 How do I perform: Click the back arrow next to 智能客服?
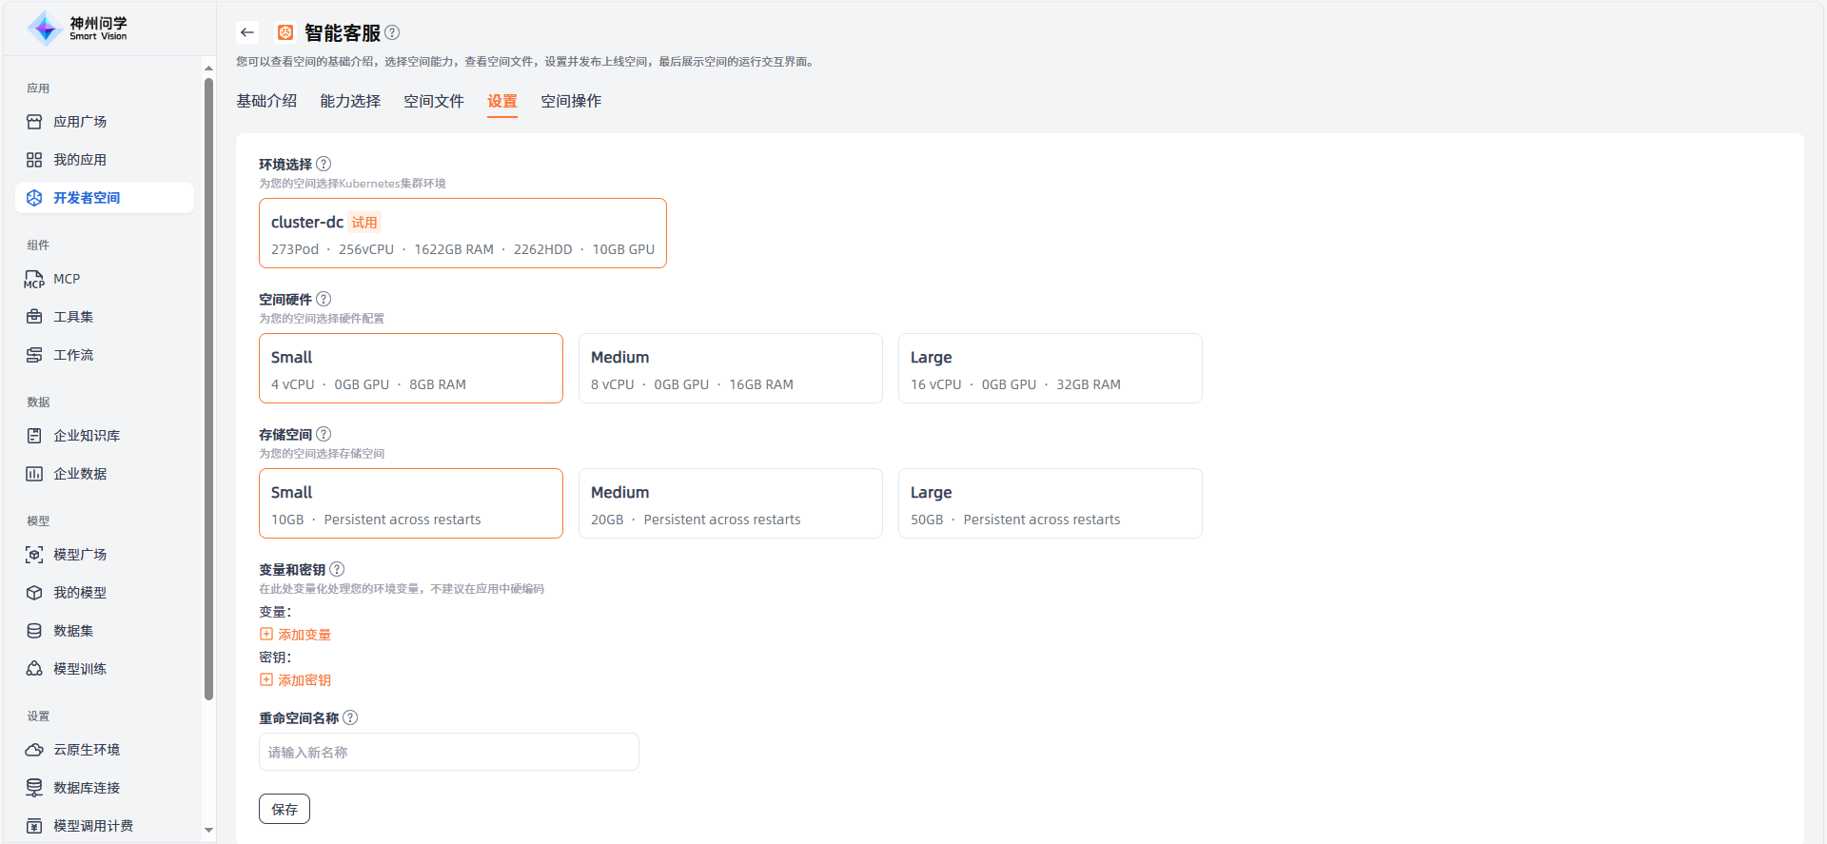(247, 32)
